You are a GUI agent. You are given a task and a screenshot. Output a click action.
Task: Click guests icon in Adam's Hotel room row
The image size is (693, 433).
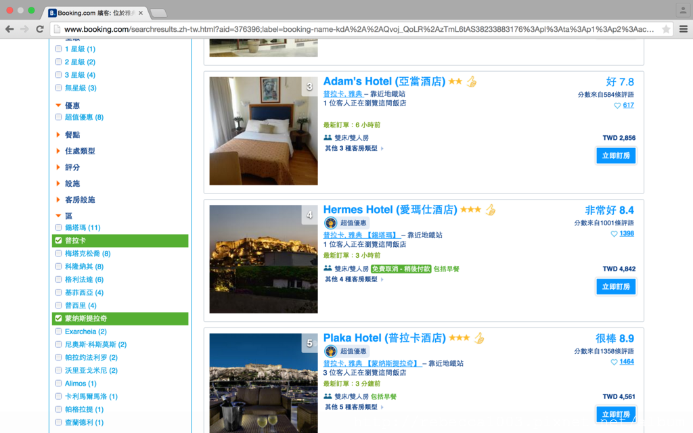(x=328, y=137)
